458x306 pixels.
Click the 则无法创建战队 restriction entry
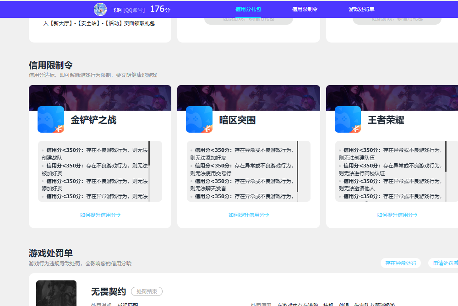click(95, 154)
